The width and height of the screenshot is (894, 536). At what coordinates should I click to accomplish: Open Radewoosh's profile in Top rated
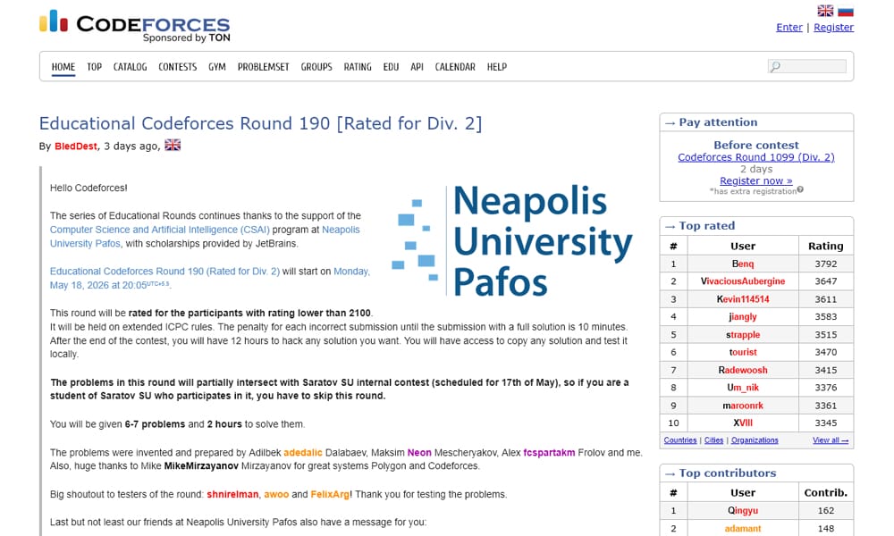[743, 370]
